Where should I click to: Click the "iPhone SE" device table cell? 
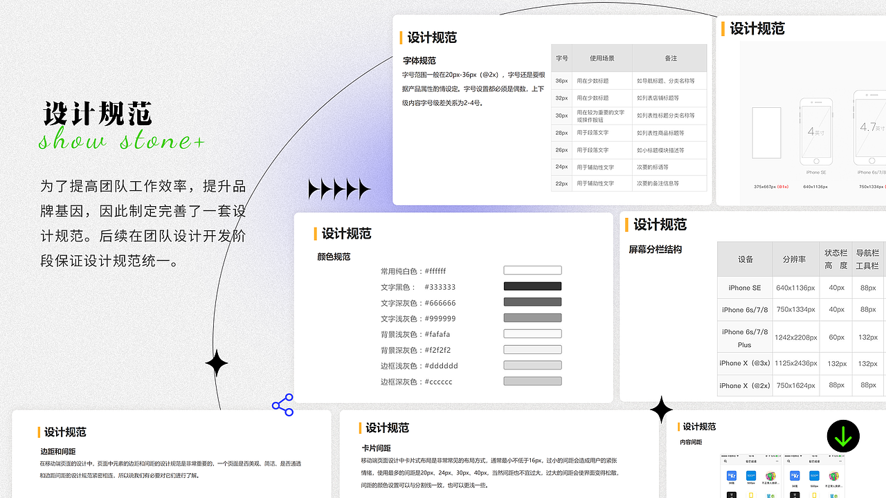click(744, 288)
